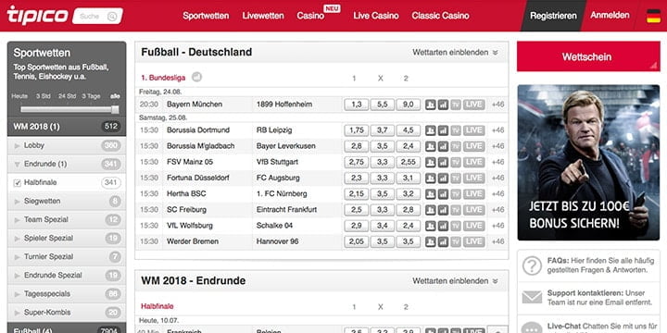This screenshot has width=667, height=333.
Task: Collapse the Endrunde (1) tree item
Action: (67, 164)
